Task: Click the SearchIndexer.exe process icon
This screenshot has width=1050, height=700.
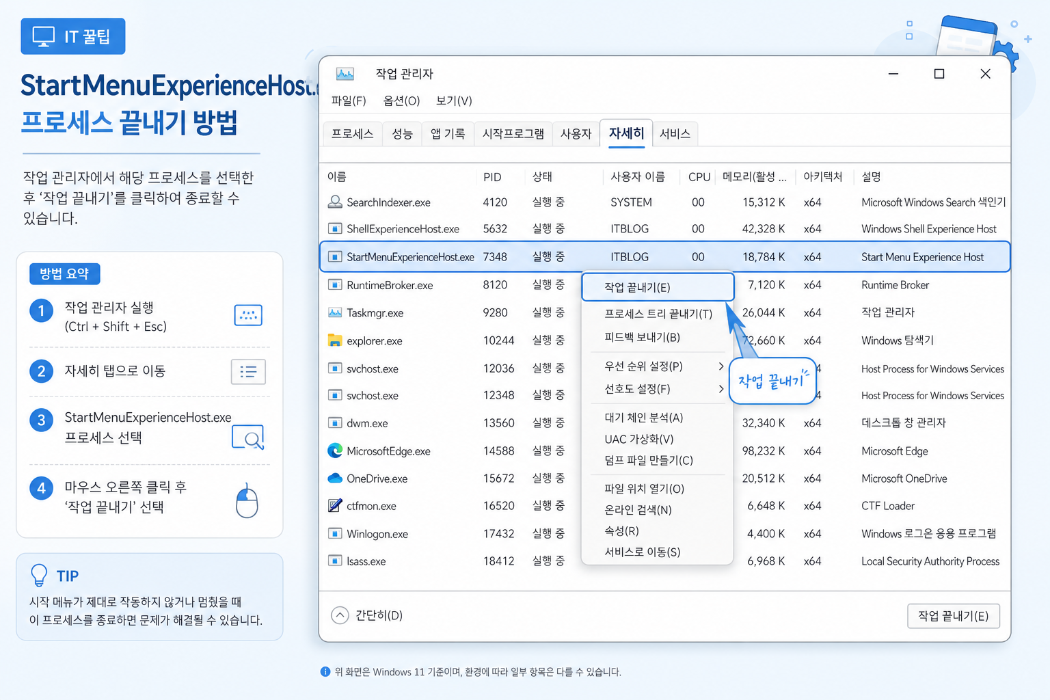Action: (335, 202)
